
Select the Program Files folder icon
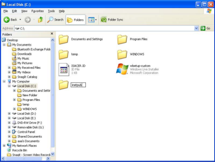122,40
